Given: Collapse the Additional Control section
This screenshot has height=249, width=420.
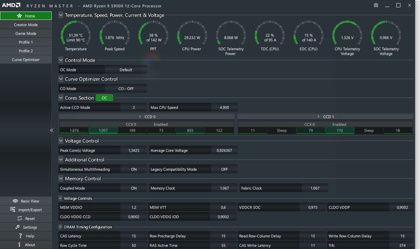Looking at the screenshot, I should pyautogui.click(x=61, y=160).
